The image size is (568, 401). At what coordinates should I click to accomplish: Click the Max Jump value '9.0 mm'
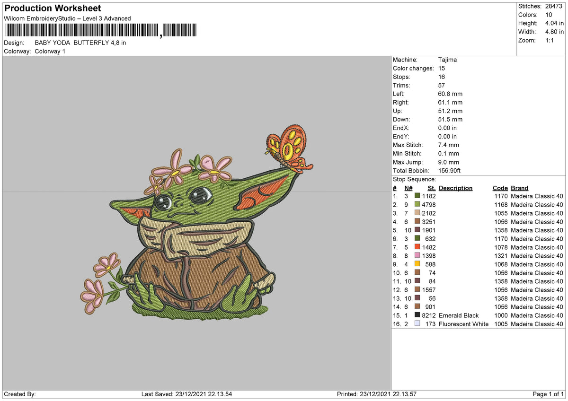(x=449, y=162)
